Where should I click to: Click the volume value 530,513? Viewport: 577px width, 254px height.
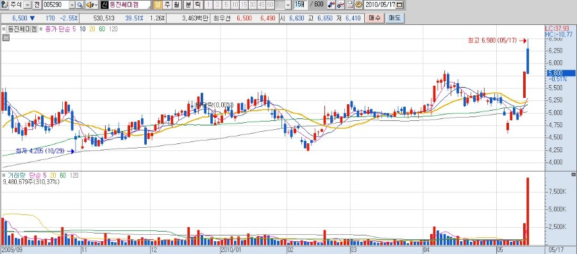click(104, 18)
